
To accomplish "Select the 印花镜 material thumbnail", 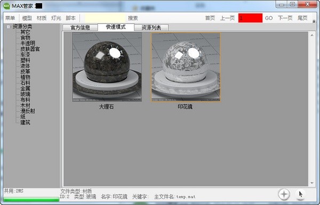I will pyautogui.click(x=186, y=67).
